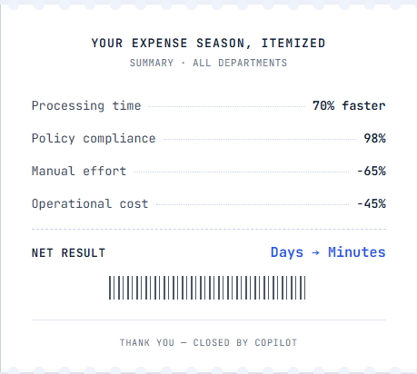This screenshot has width=417, height=374.
Task: Select the receipt title 'Your Expense Season, Itemized'
Action: pyautogui.click(x=208, y=43)
